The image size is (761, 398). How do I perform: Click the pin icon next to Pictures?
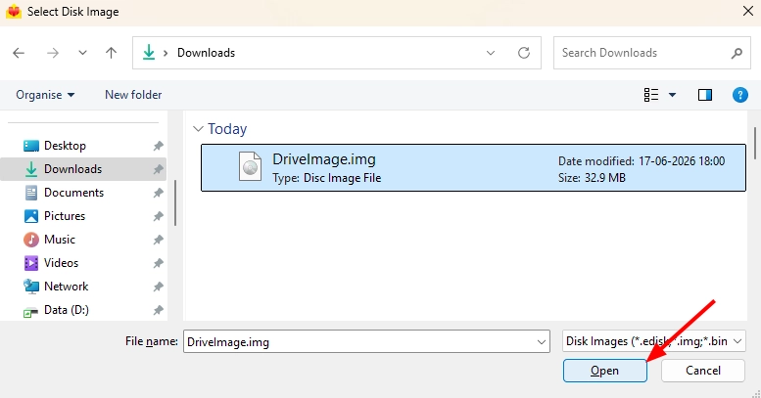[159, 216]
